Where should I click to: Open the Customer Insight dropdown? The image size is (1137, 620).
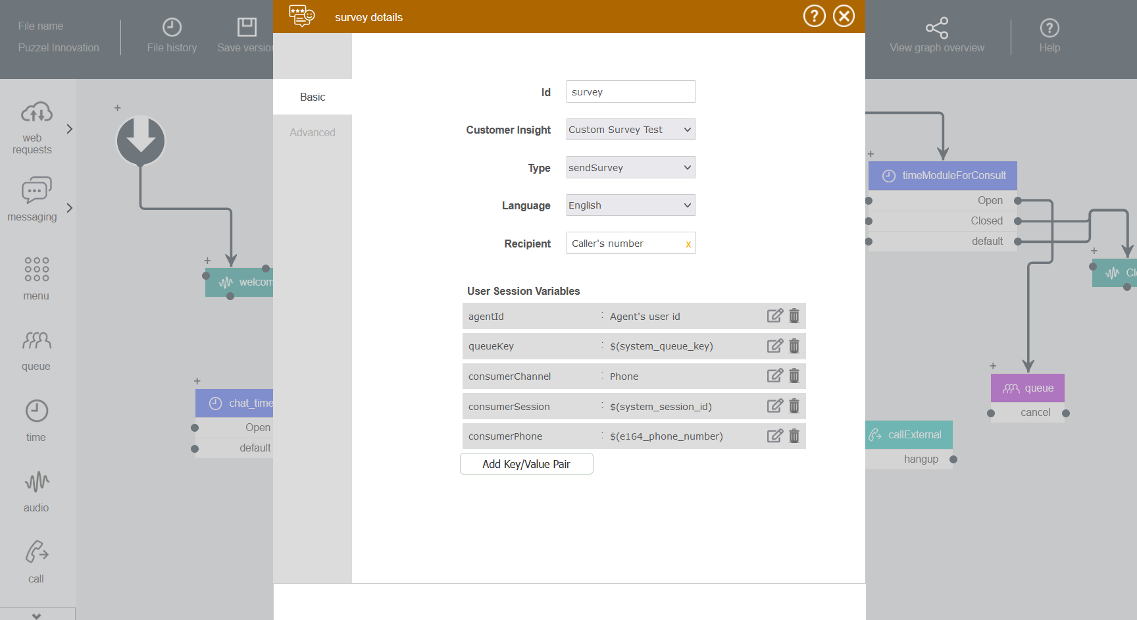(x=630, y=130)
